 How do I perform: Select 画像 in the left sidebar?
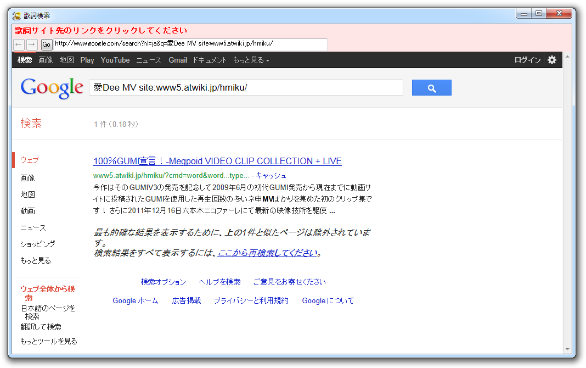point(27,178)
